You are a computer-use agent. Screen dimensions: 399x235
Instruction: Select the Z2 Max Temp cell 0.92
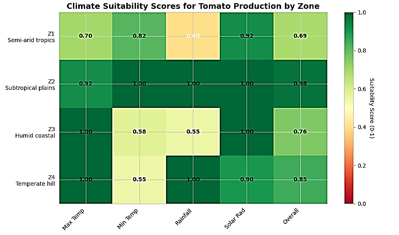(86, 84)
